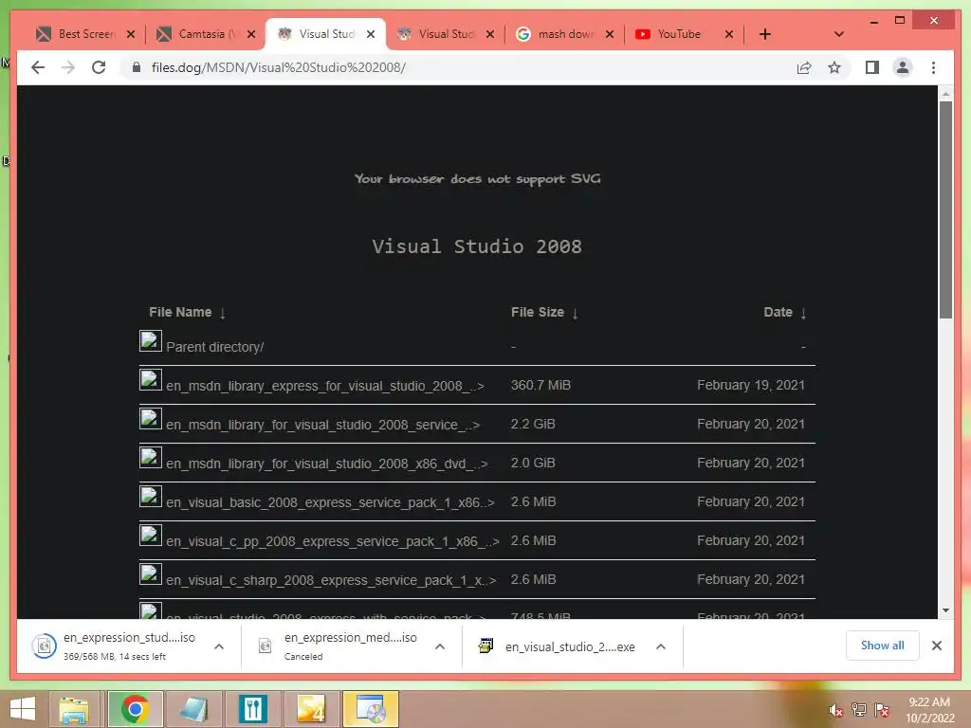Click the muted speaker tray icon
Image resolution: width=971 pixels, height=728 pixels.
[835, 711]
